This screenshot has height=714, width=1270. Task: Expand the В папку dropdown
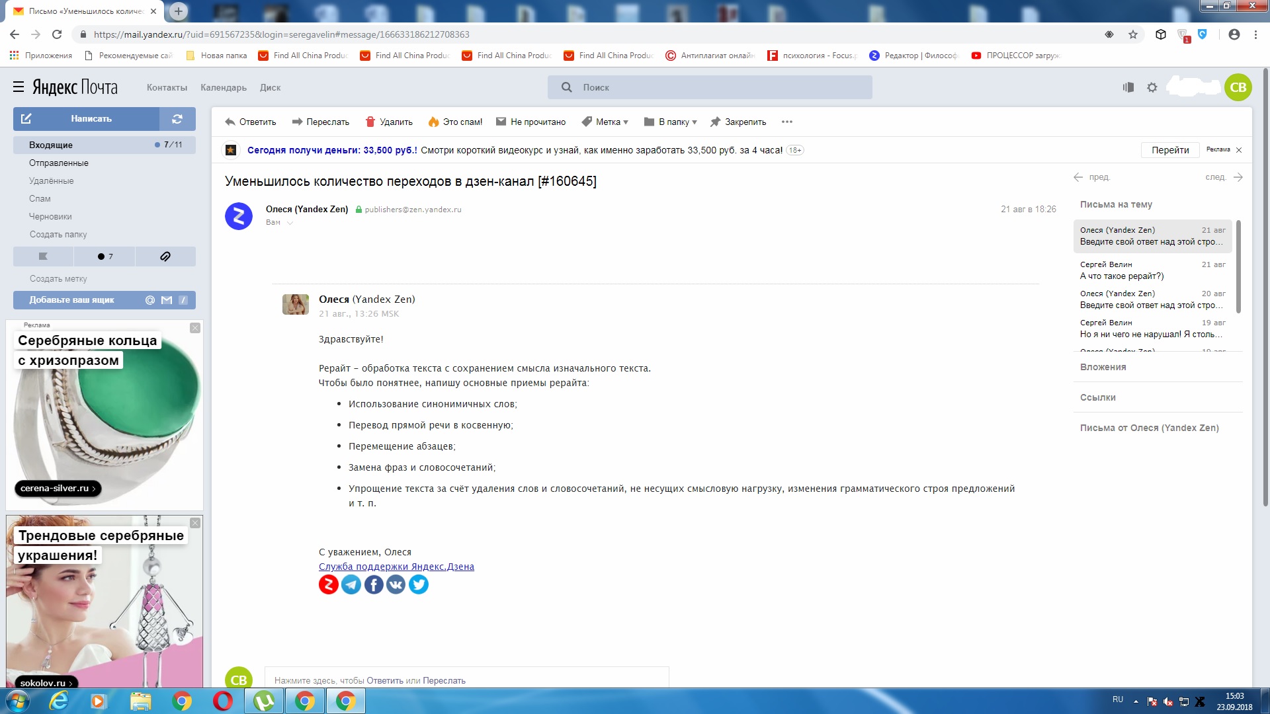tap(671, 122)
